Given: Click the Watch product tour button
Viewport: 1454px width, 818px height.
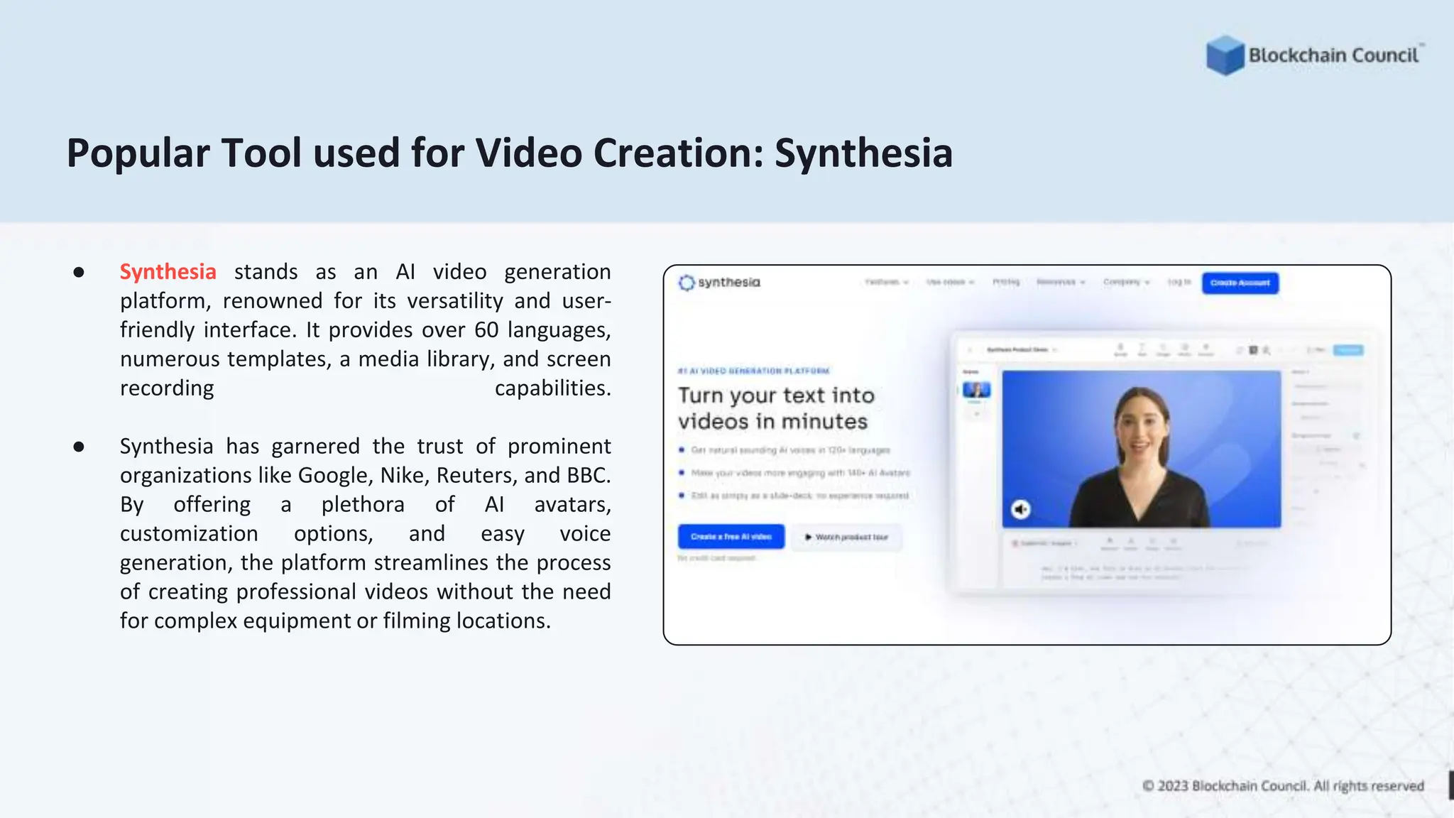Looking at the screenshot, I should (846, 537).
